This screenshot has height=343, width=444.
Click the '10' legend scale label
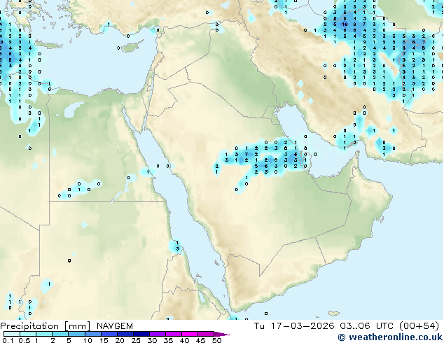pyautogui.click(x=88, y=340)
